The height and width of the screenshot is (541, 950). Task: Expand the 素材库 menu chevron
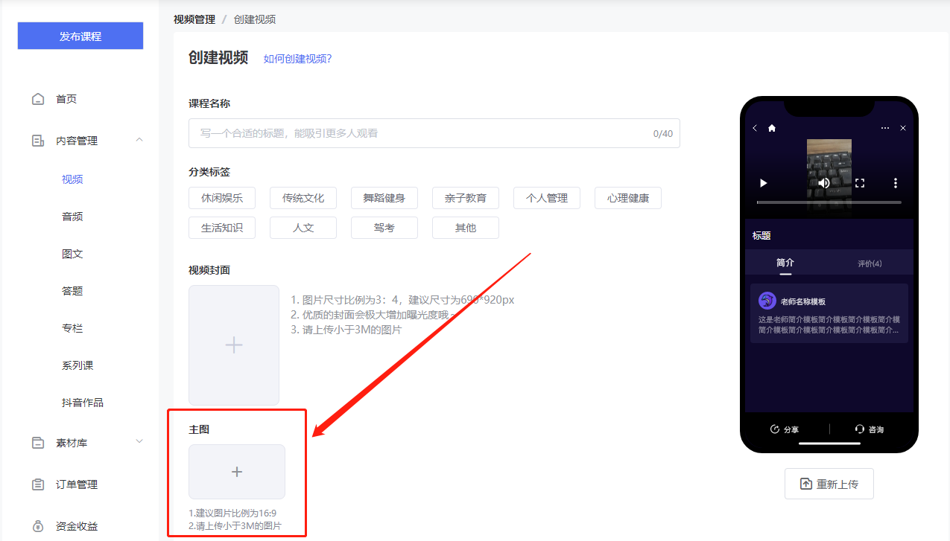(x=139, y=442)
